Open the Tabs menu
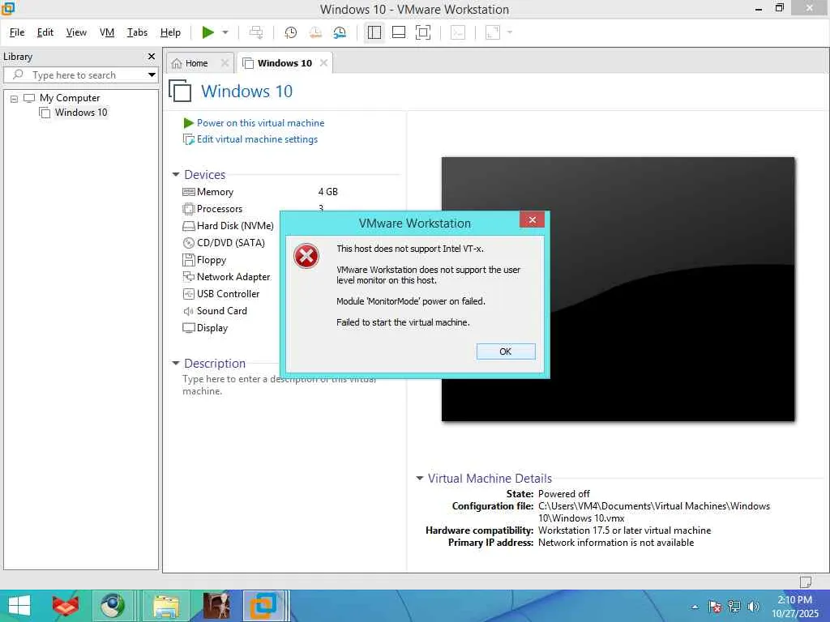This screenshot has height=622, width=830. (x=137, y=32)
